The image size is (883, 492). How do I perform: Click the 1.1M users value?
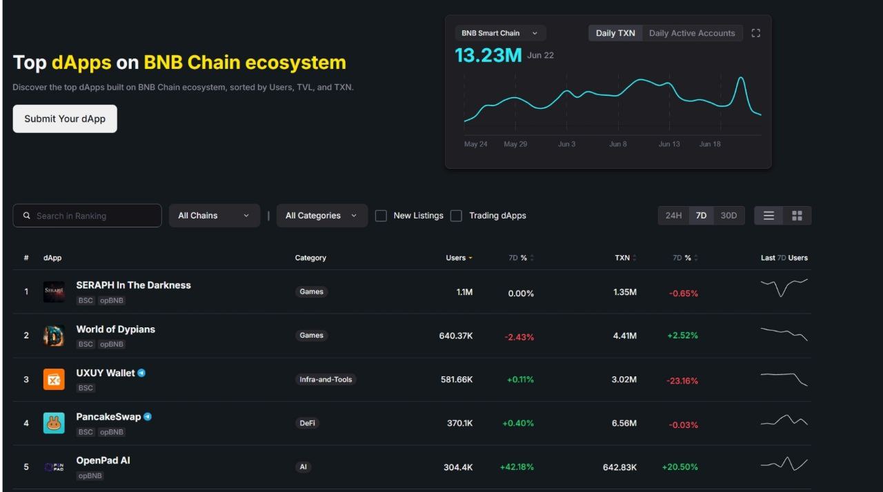pos(464,292)
